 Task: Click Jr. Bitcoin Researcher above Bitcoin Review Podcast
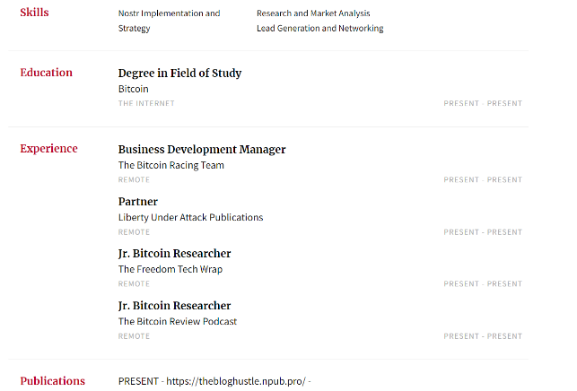coord(174,306)
